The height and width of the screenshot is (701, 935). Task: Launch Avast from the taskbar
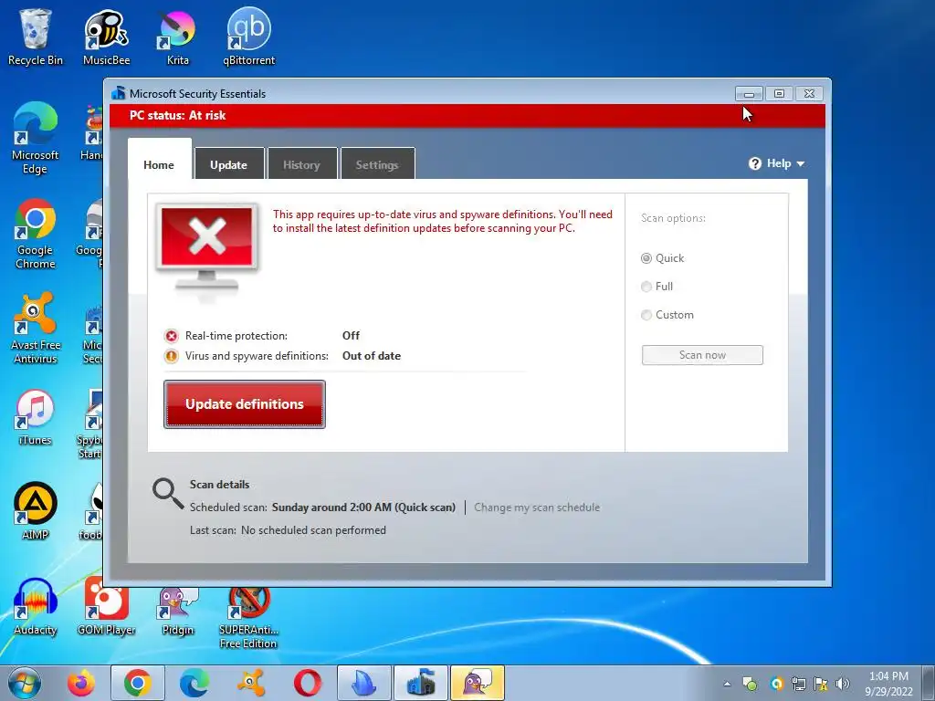coord(251,683)
